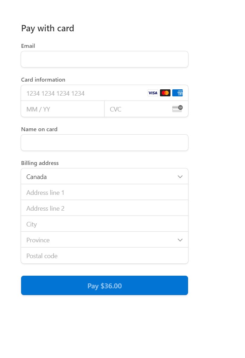Click into the card number field
The image size is (245, 358).
tap(84, 93)
